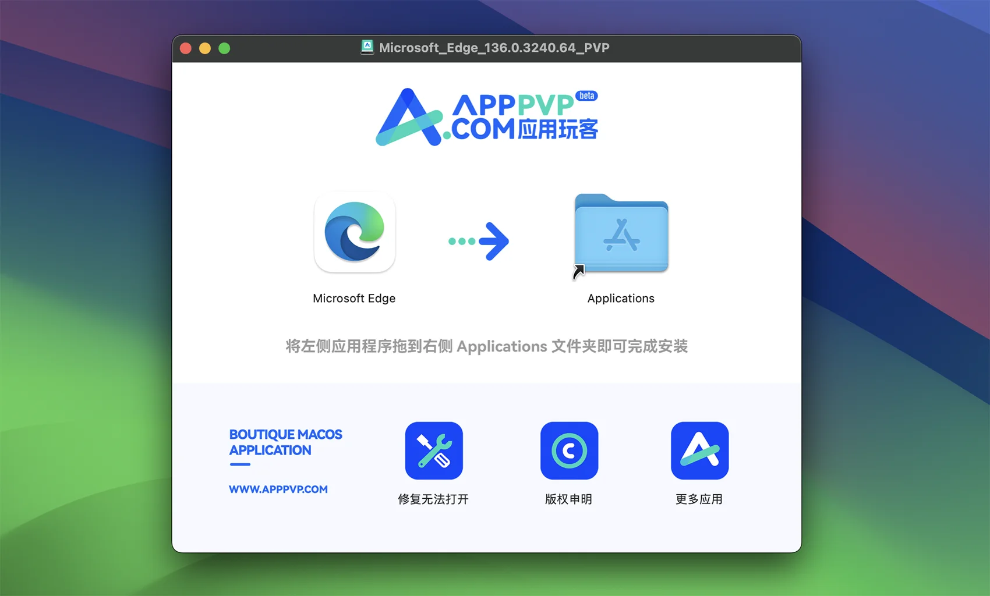Viewport: 990px width, 596px height.
Task: Close the installer window with red button
Action: click(x=186, y=48)
